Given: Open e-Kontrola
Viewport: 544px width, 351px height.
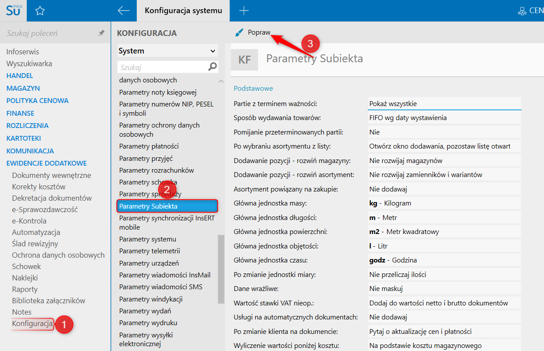Looking at the screenshot, I should [29, 221].
